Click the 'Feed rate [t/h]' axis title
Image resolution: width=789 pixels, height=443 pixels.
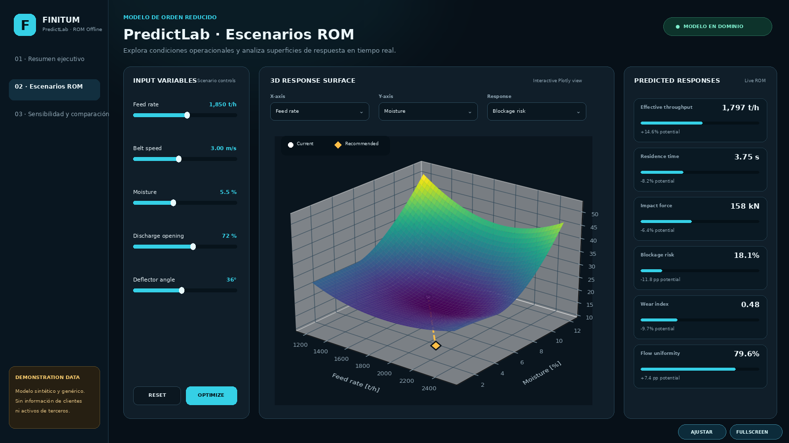tap(356, 382)
